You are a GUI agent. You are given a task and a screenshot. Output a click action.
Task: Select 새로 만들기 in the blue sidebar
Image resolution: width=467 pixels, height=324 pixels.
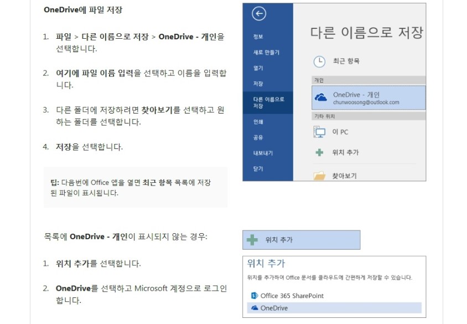point(266,53)
